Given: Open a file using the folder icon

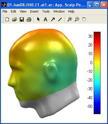Looking at the screenshot, I should (15, 19).
